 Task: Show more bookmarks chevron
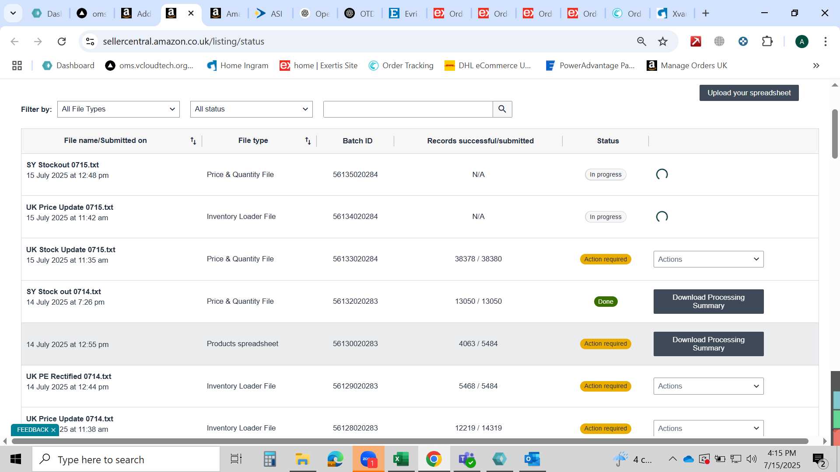pos(816,66)
